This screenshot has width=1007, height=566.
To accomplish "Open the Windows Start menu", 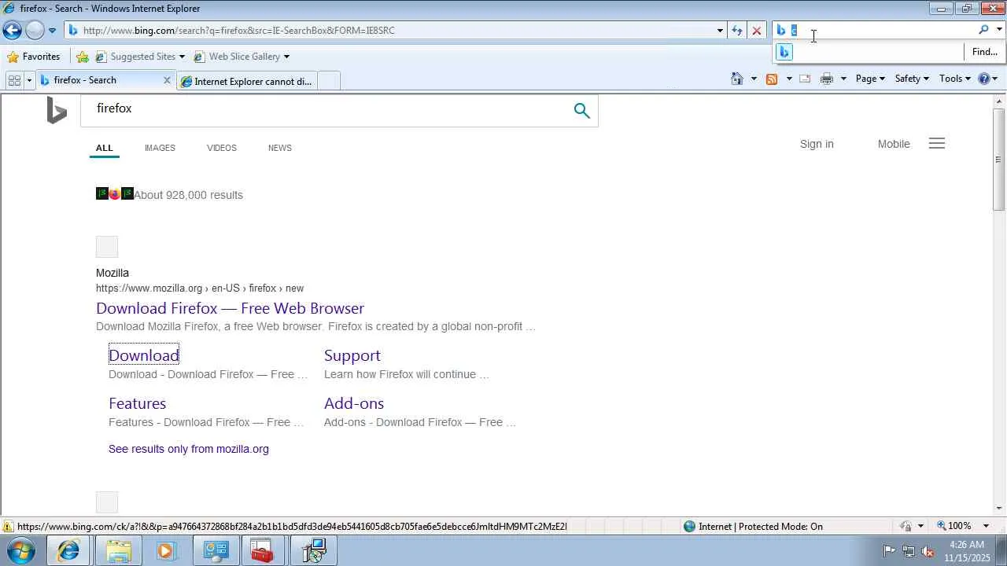I will click(20, 551).
